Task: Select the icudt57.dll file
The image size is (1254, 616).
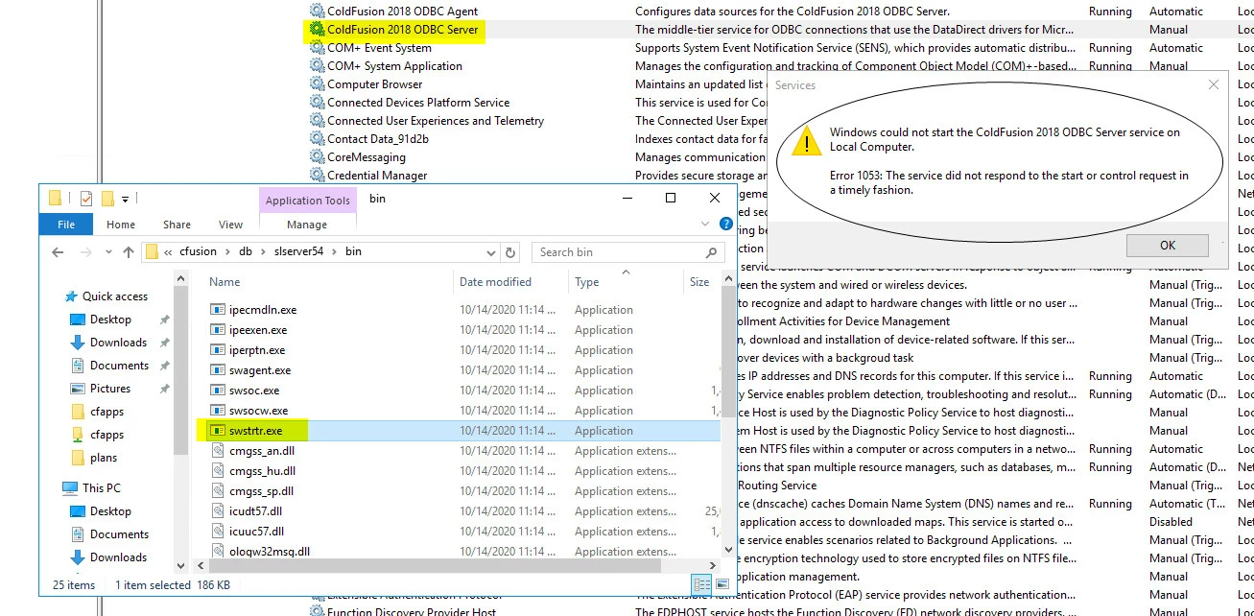Action: (256, 511)
